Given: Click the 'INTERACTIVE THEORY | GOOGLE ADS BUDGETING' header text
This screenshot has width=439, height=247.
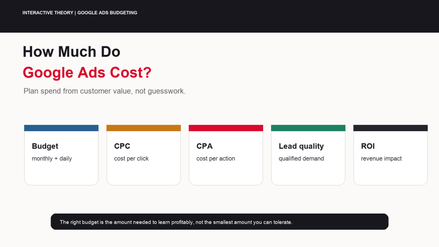Looking at the screenshot, I should click(x=80, y=12).
